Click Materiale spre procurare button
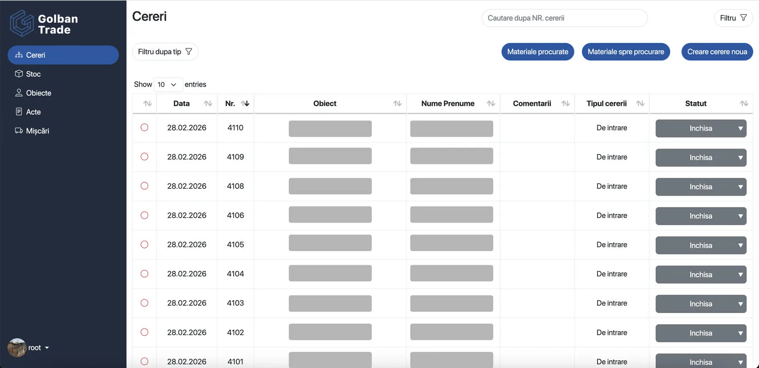The width and height of the screenshot is (759, 368). (x=626, y=52)
